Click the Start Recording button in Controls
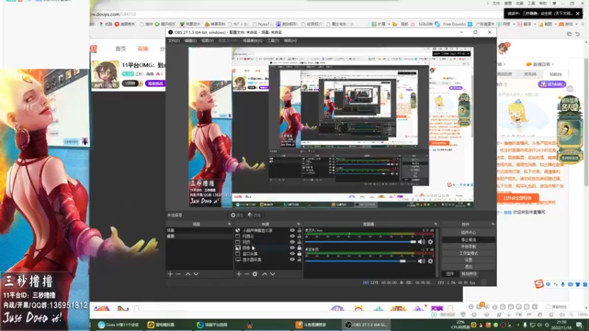Viewport: 589px width, 331px height. [468, 246]
